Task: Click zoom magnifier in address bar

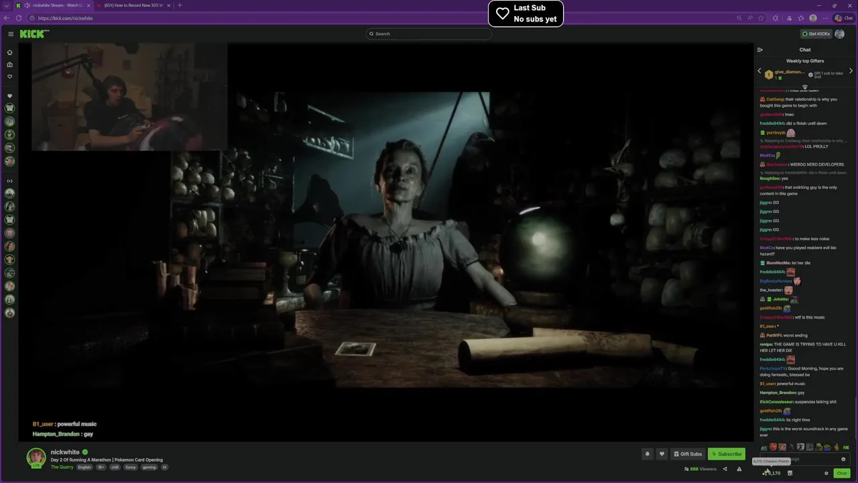Action: click(739, 18)
